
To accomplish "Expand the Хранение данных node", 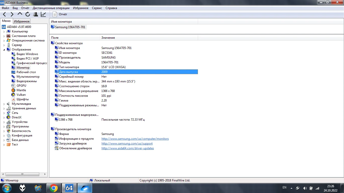I will point(4,109).
